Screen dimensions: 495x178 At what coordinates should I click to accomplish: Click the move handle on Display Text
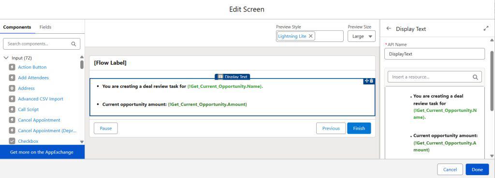point(366,81)
